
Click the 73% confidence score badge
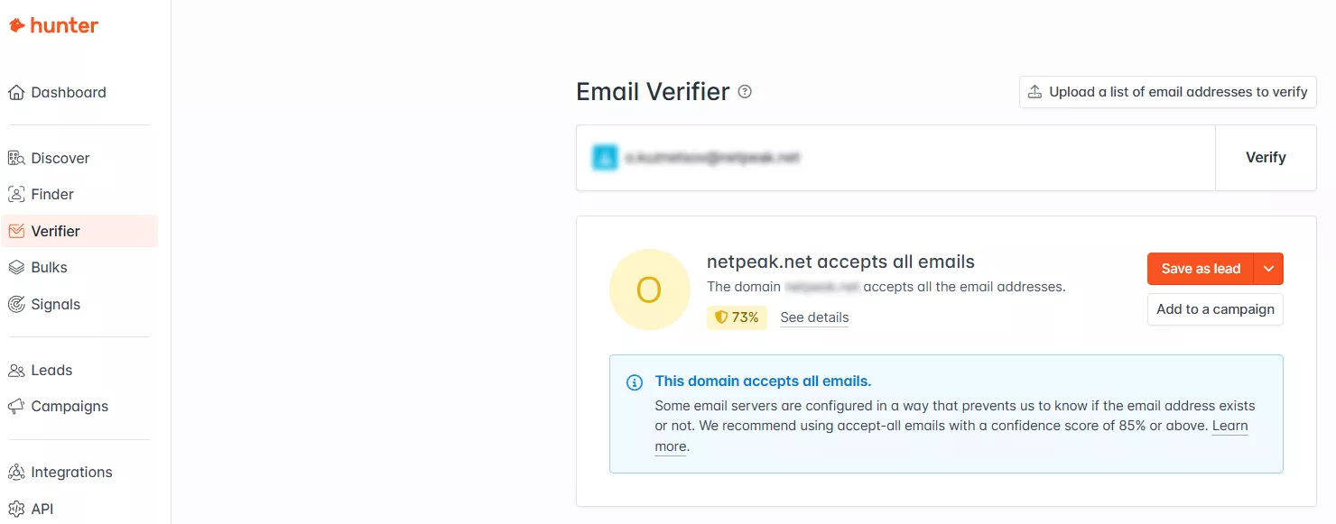pos(737,317)
